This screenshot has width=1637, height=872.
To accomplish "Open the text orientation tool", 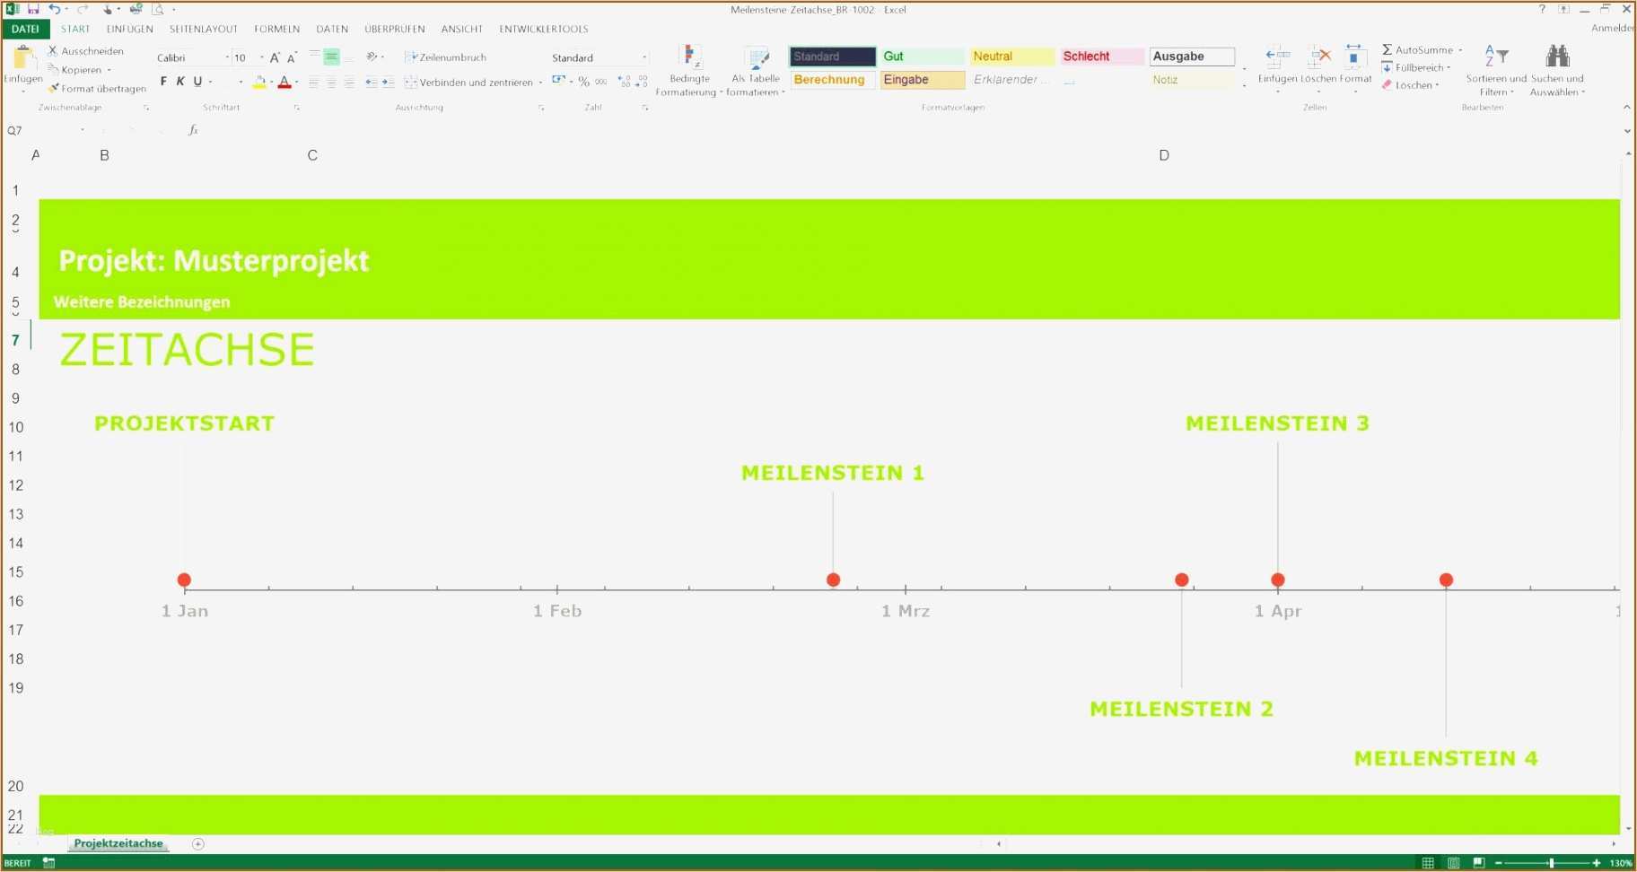I will (x=372, y=57).
